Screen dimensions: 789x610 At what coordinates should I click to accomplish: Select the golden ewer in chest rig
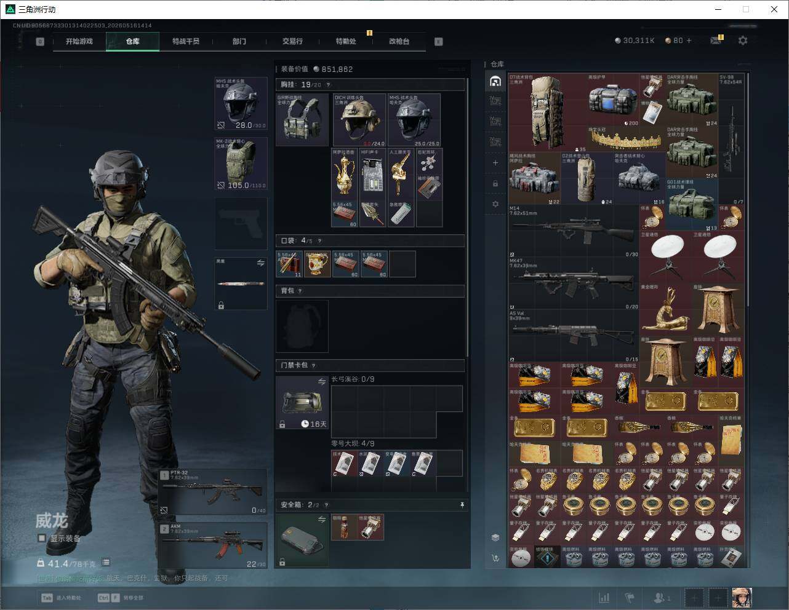coord(345,174)
